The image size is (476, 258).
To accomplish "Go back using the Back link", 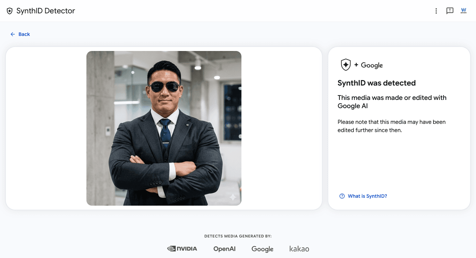I will [x=20, y=34].
